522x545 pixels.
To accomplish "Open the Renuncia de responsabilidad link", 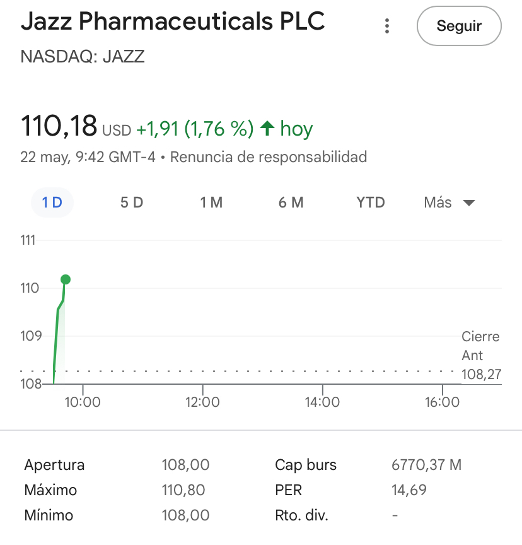I will click(x=269, y=157).
